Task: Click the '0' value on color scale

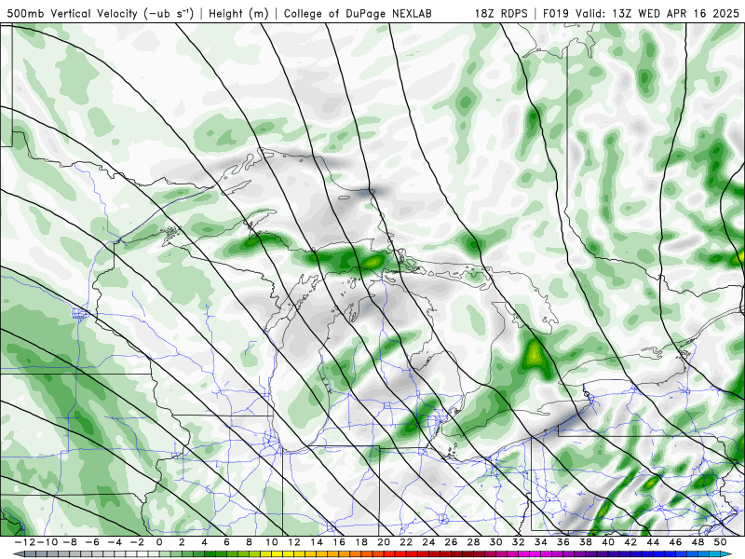Action: [x=159, y=542]
